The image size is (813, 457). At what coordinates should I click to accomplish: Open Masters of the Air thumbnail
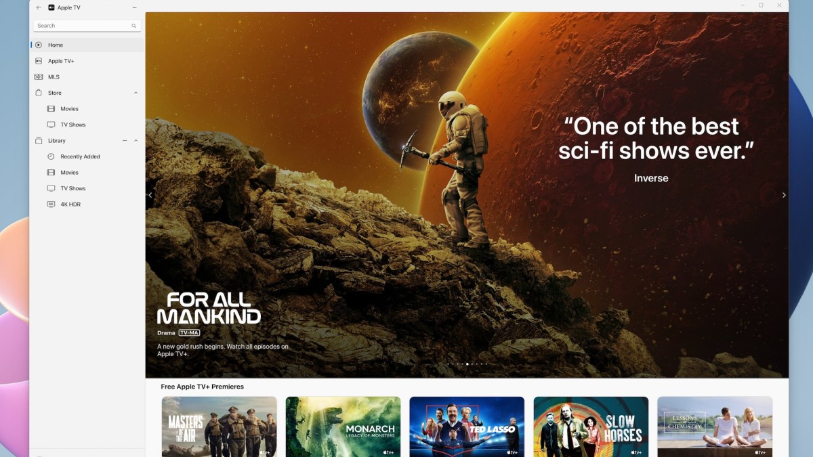pyautogui.click(x=219, y=427)
